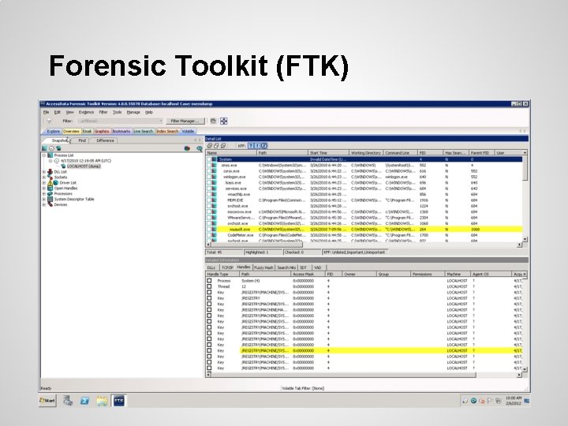Switch to the Overview tab
This screenshot has width=568, height=426.
pyautogui.click(x=71, y=131)
